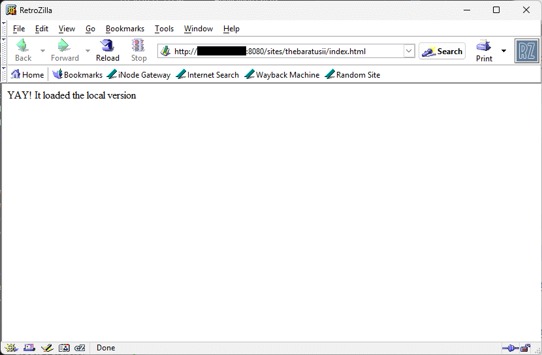Screen dimensions: 542x355
Task: Open the File menu
Action: tap(19, 29)
